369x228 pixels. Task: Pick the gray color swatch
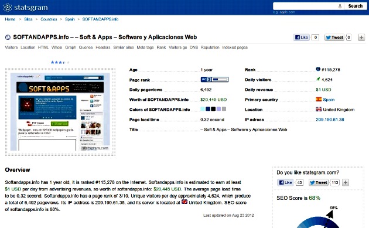coord(224,109)
